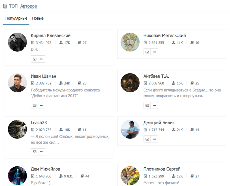230x186 pixels.
Task: Expand the three-dots menu for Иван Шаман
Action: pos(42,105)
